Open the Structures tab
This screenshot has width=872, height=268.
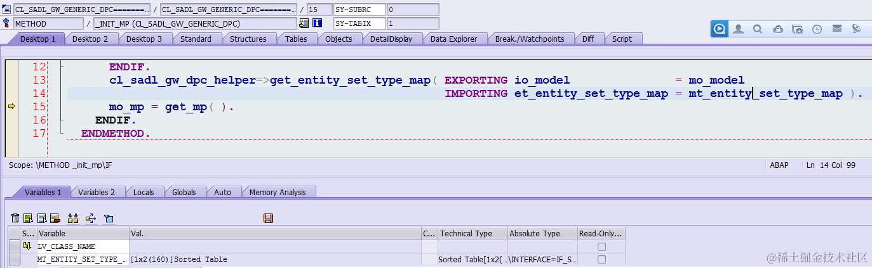pyautogui.click(x=248, y=39)
